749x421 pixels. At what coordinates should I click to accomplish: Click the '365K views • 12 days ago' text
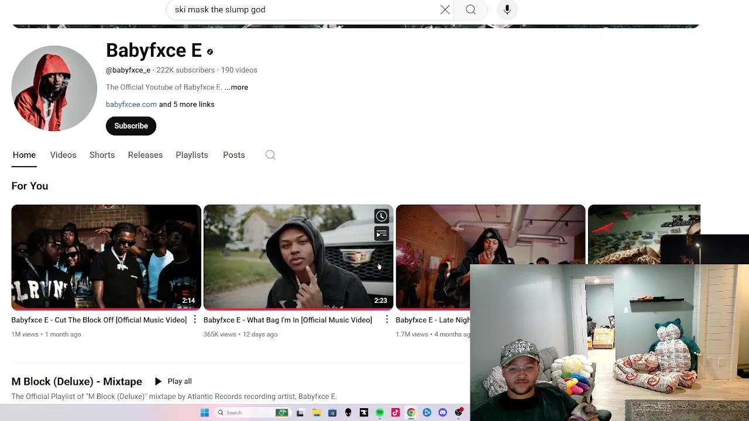(x=240, y=334)
